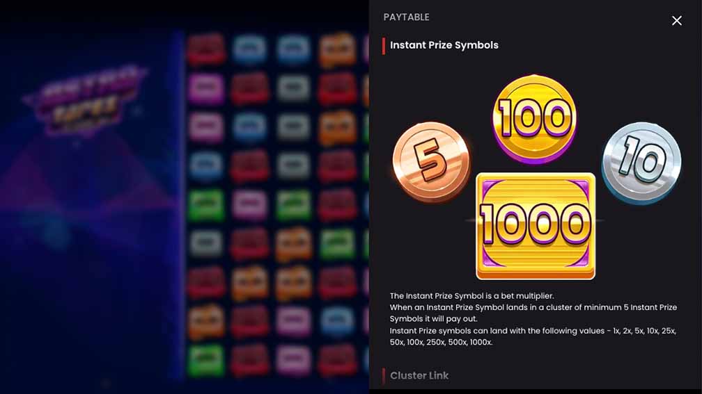
Task: Click the silver 10 coin symbol
Action: 641,163
